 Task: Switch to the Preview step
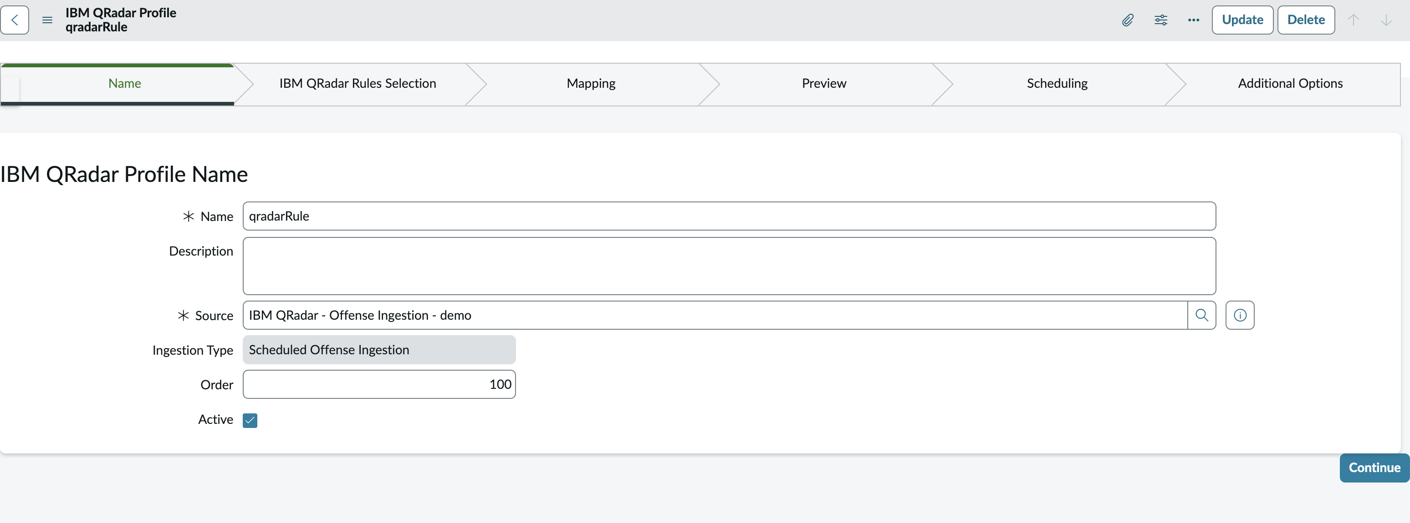[824, 84]
